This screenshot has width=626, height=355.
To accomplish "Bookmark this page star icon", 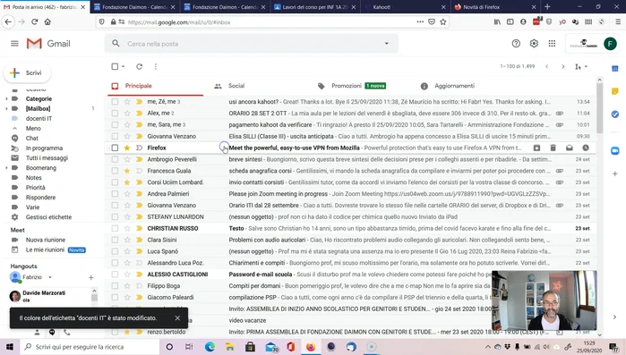I will tap(442, 22).
